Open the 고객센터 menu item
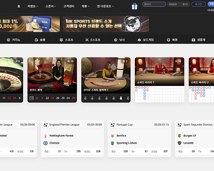 69,6
